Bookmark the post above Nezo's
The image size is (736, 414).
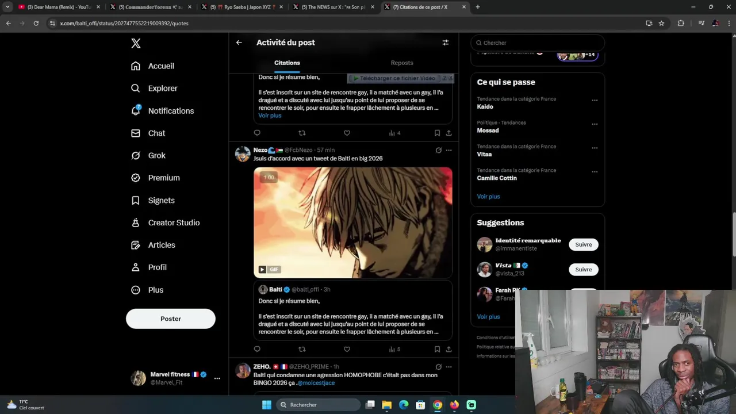[437, 133]
